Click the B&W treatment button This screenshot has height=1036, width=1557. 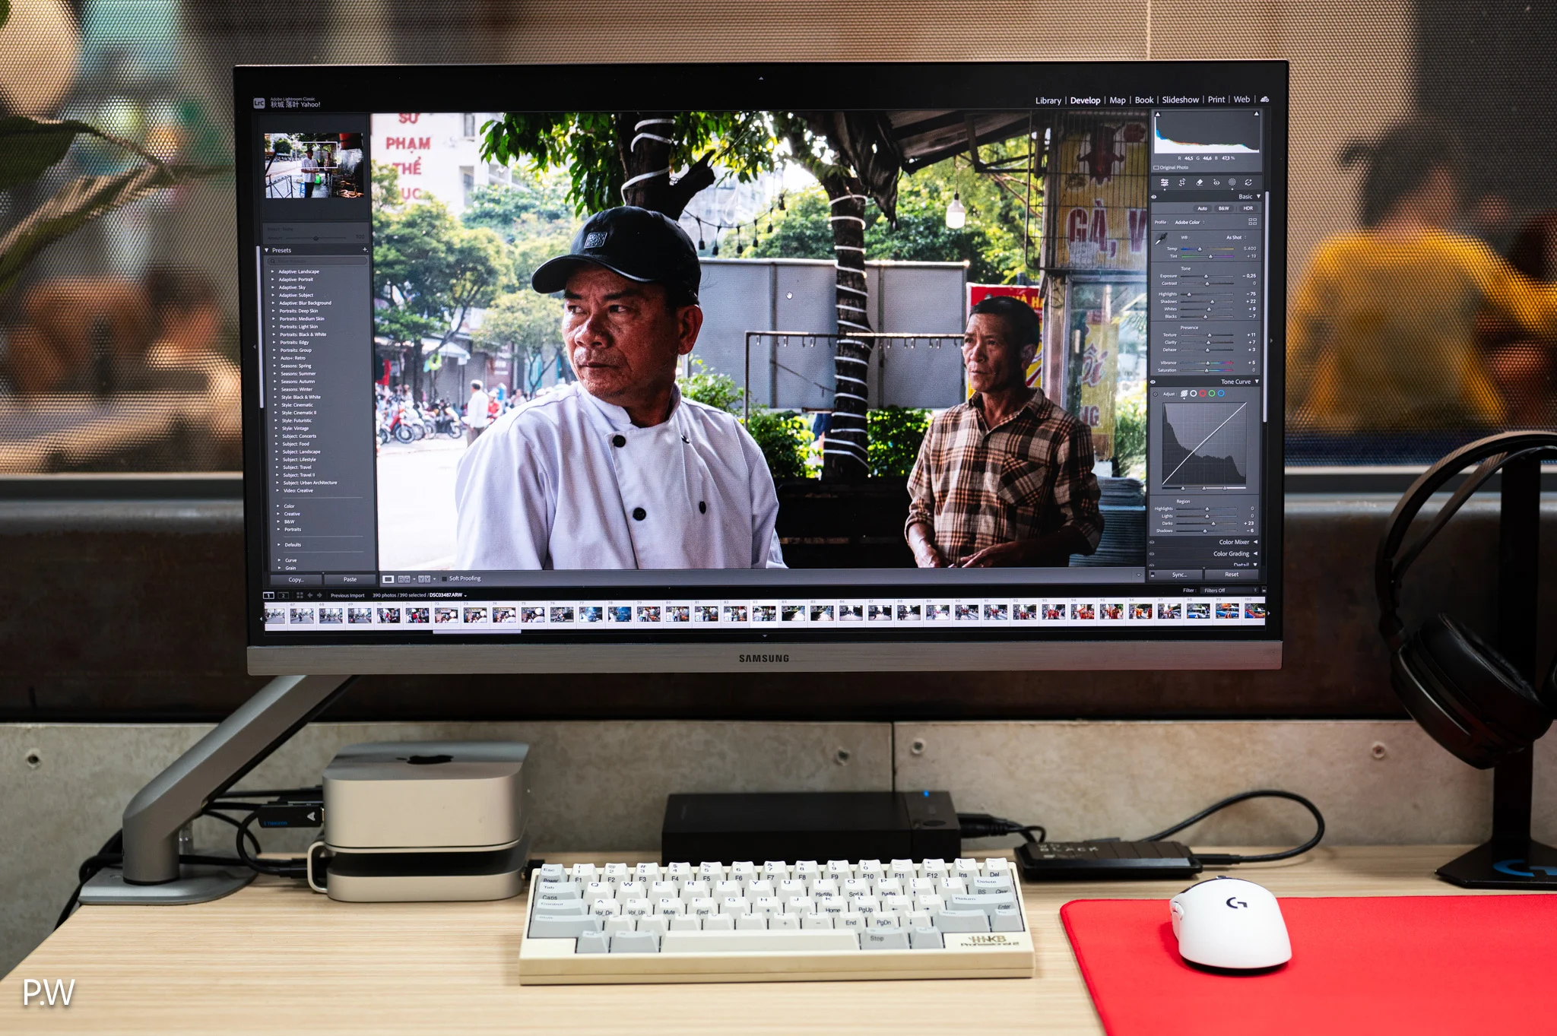click(x=1223, y=208)
